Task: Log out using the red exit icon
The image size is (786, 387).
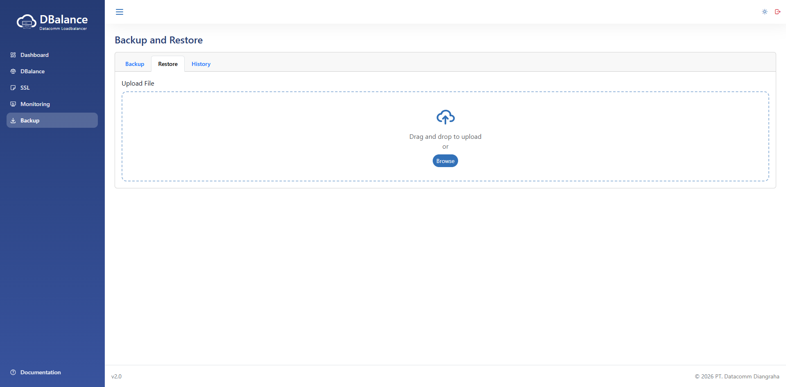Action: click(777, 12)
